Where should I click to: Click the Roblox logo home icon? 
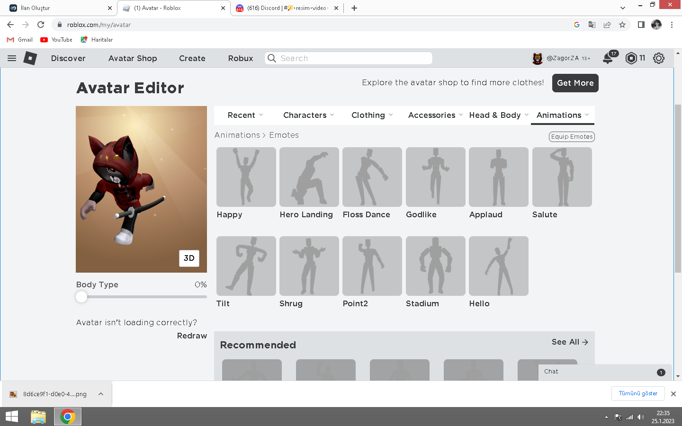[30, 58]
